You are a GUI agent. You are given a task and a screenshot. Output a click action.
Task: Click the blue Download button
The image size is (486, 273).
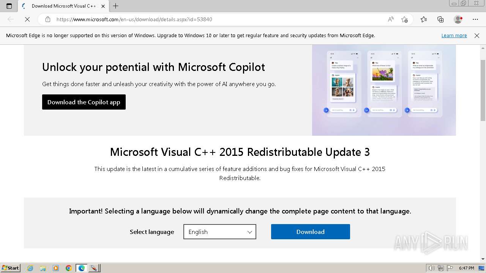(x=311, y=232)
